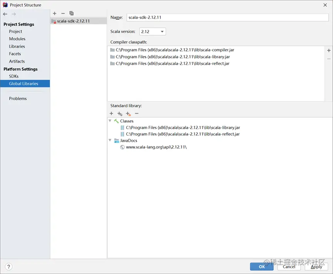333x274 pixels.
Task: Click the exclude button in standard library toolbar
Action: click(x=128, y=114)
